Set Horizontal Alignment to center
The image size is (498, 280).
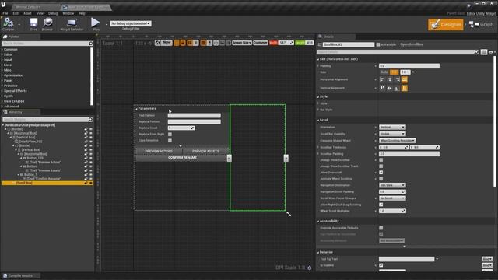click(390, 79)
